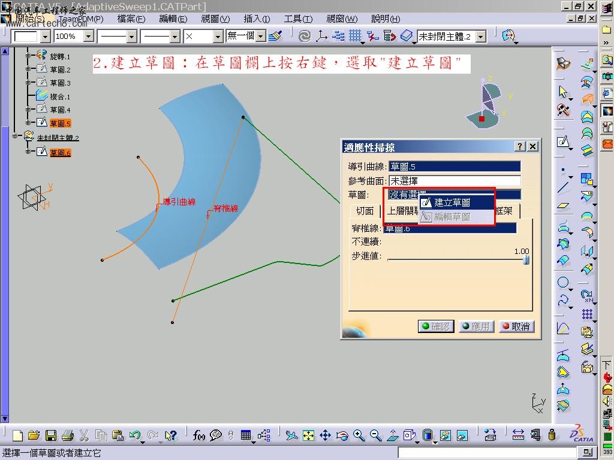Screen dimensions: 614x460
Task: Click the Copy icon in bottom toolbar
Action: (x=101, y=435)
